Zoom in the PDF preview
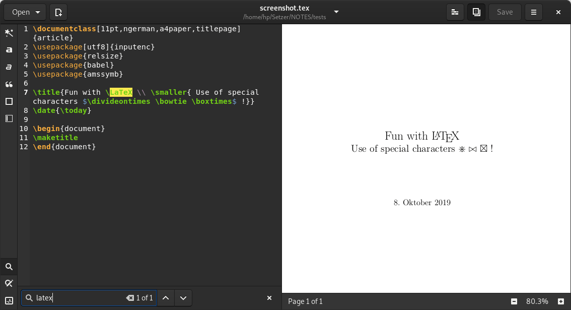 pyautogui.click(x=561, y=301)
